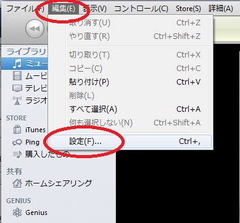Open the Ping speech bubble icon
240x223 pixels.
(17, 142)
